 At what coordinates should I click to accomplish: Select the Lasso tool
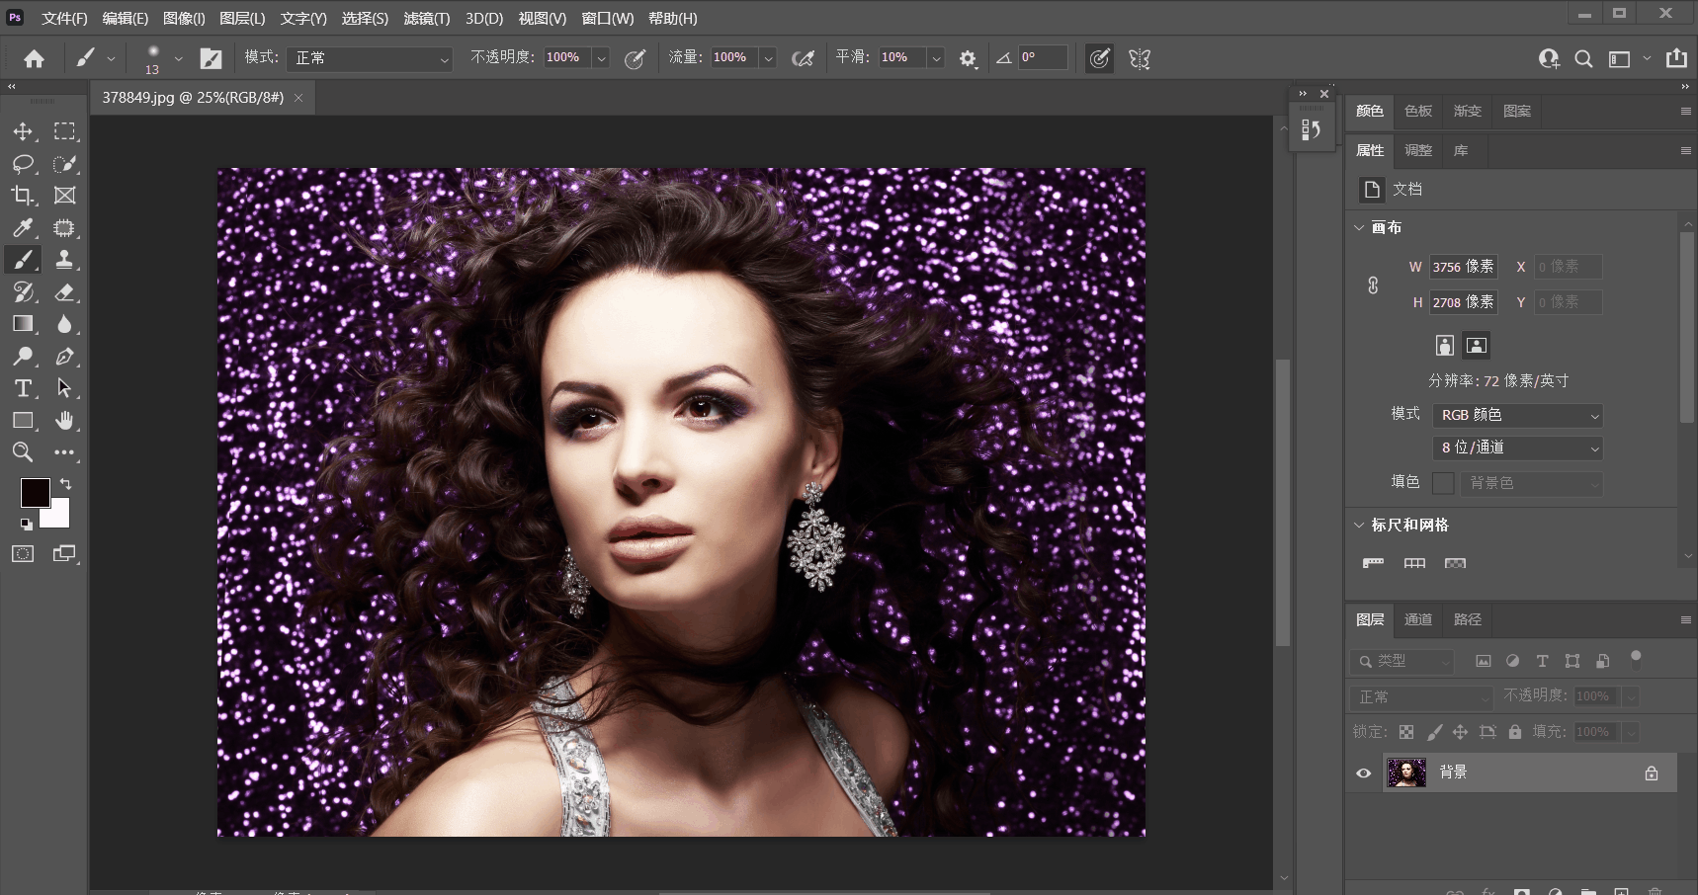[x=23, y=164]
